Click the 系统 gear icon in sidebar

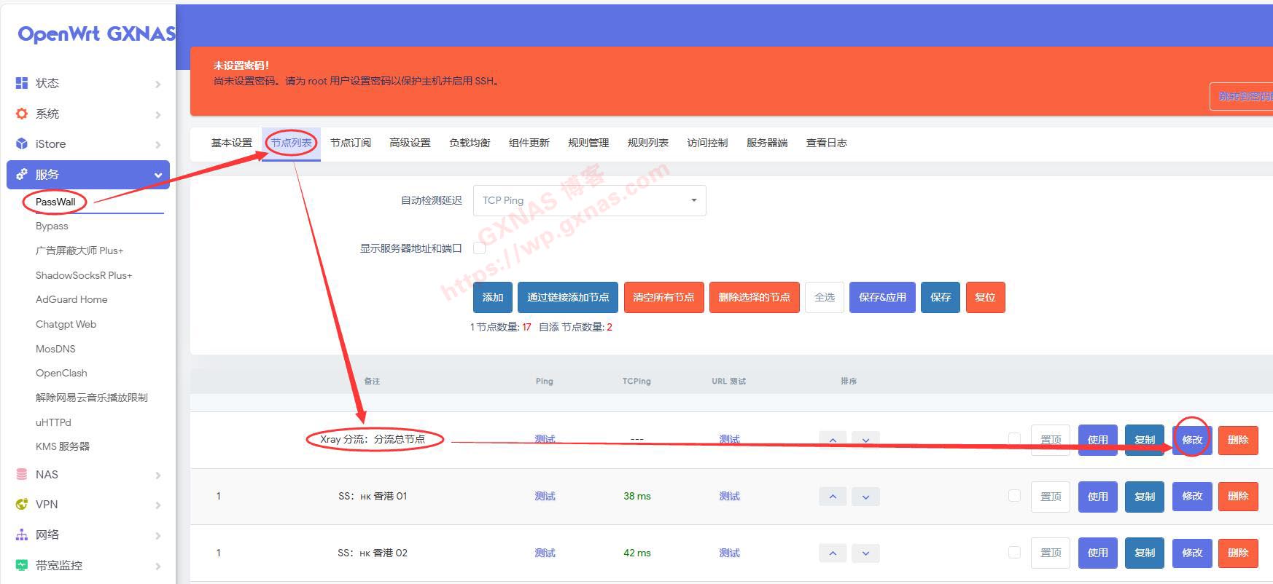click(x=22, y=114)
